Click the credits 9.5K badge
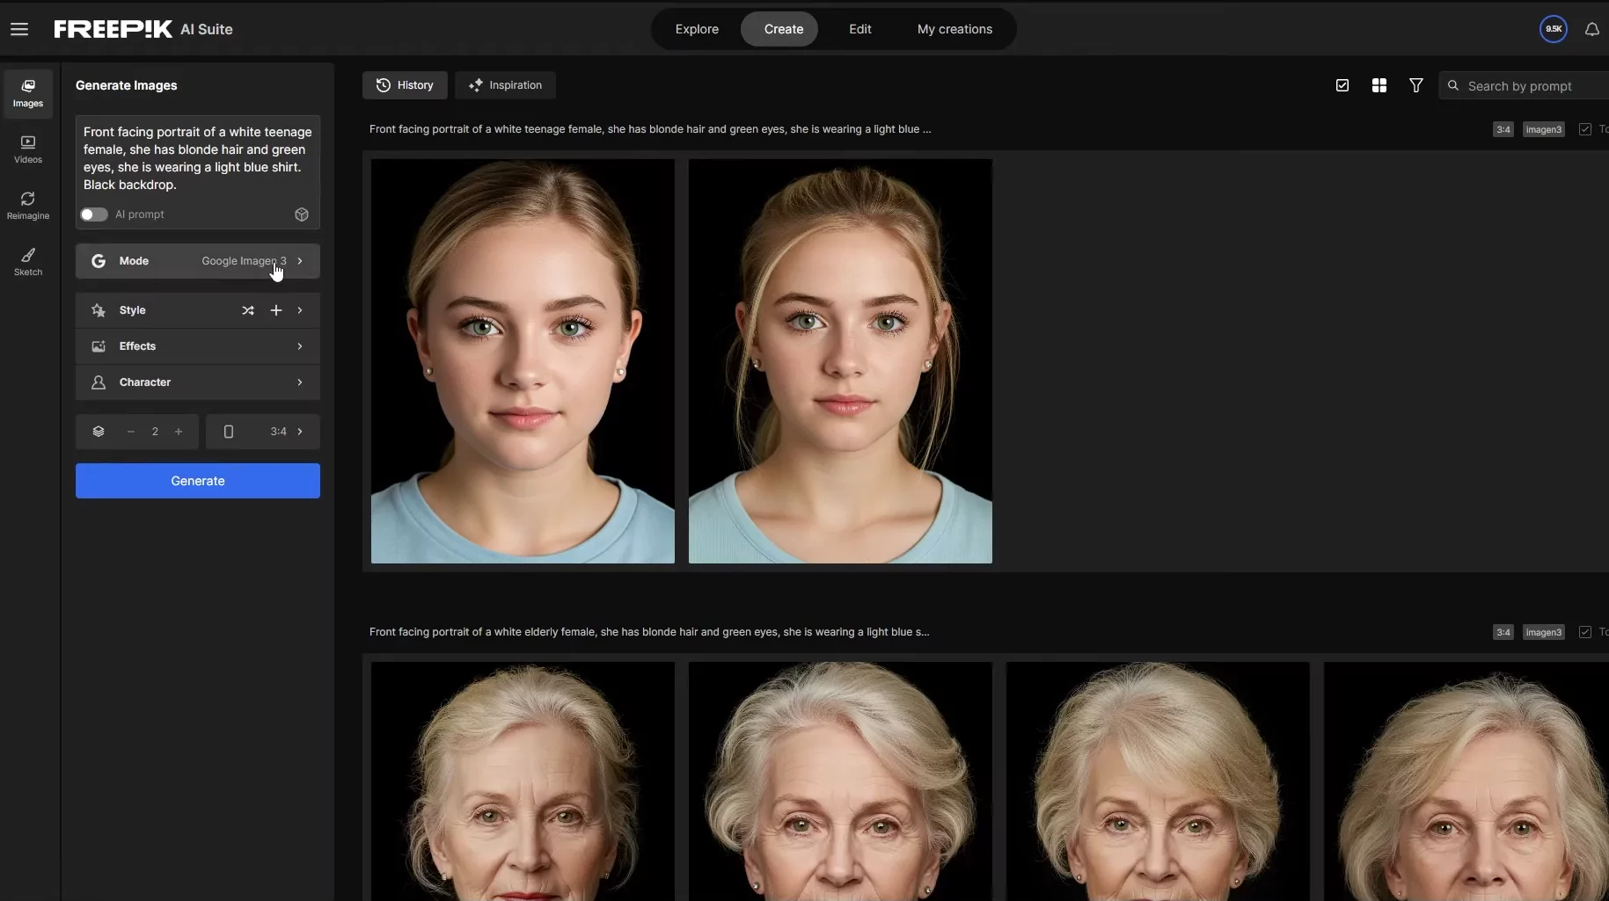Screen dimensions: 1609x901 [1554, 29]
